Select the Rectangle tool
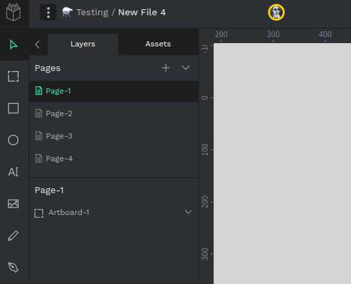 click(13, 108)
